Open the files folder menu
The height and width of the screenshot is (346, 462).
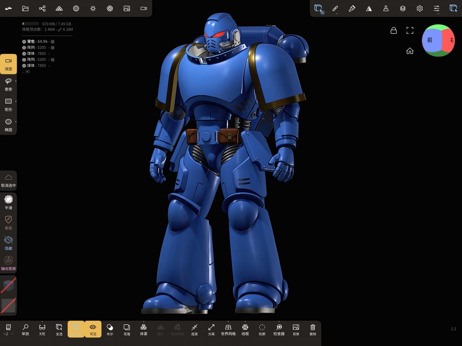pos(25,9)
